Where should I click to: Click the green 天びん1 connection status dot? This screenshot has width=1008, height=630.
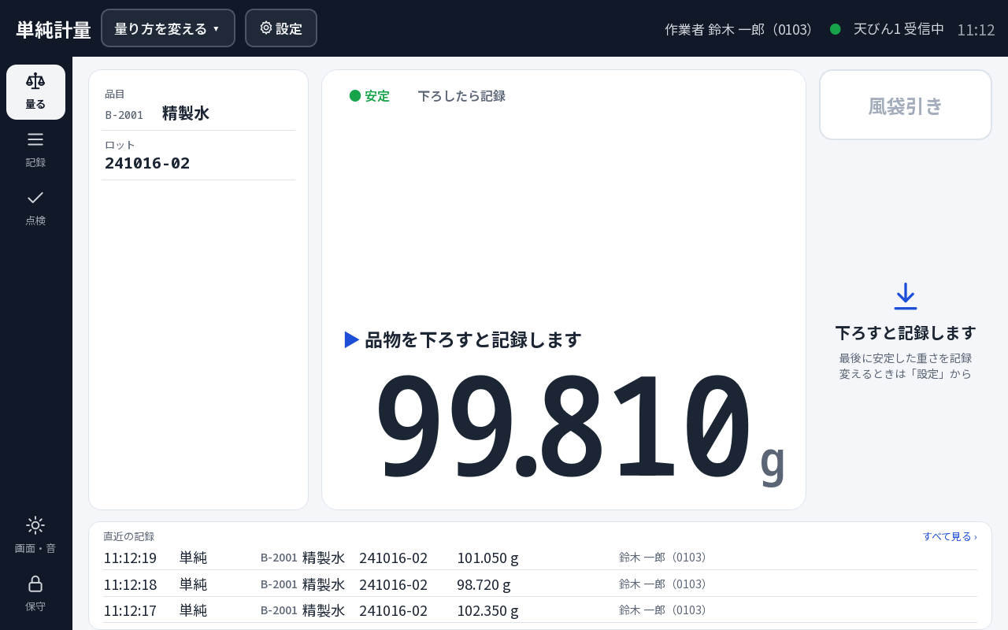(x=836, y=29)
